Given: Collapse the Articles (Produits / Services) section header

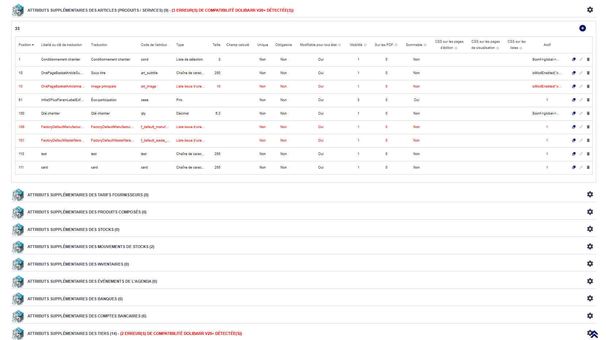Looking at the screenshot, I should click(x=97, y=10).
